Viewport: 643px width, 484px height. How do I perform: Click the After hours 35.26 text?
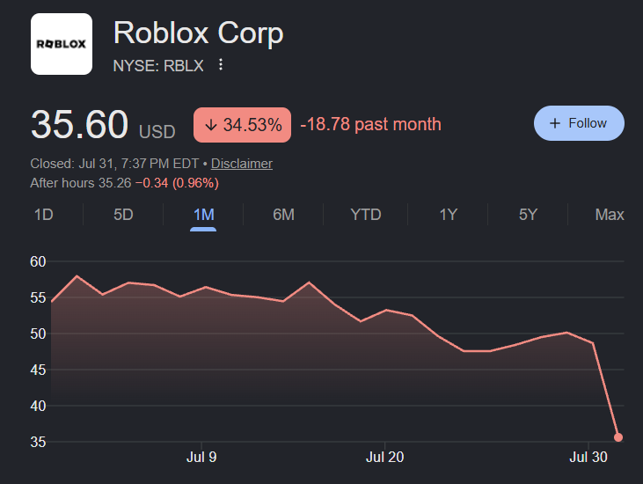click(x=81, y=182)
